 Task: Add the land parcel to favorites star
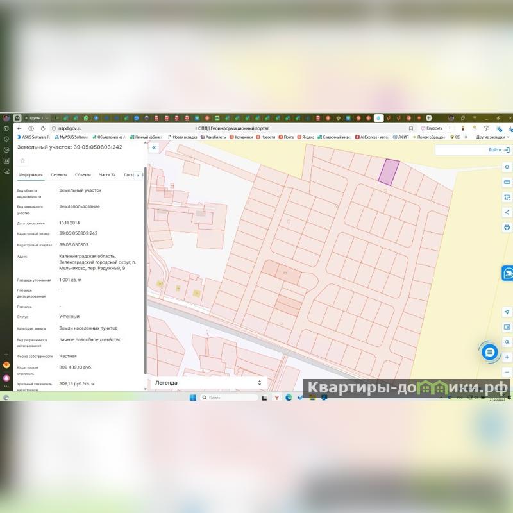pos(22,160)
